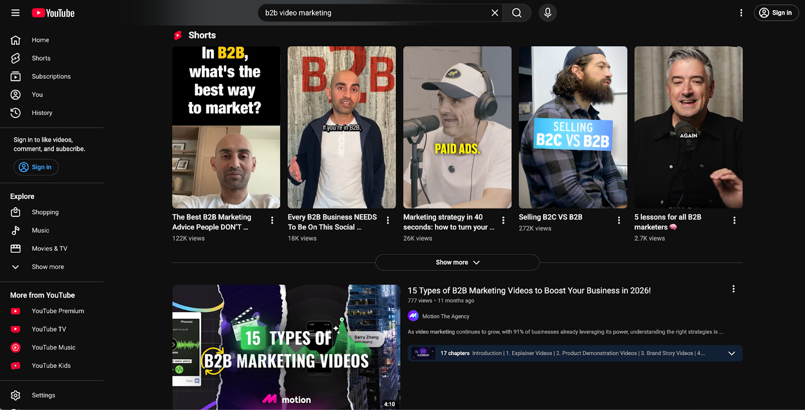Click the magnifier search button
The width and height of the screenshot is (805, 410).
(x=517, y=13)
